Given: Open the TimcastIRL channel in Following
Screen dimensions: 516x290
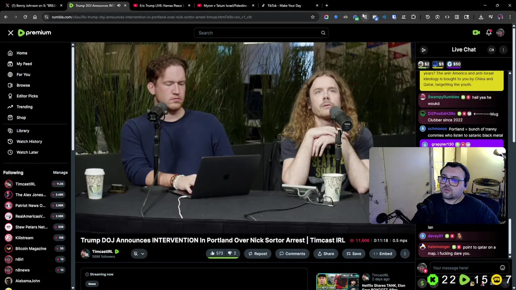Looking at the screenshot, I should 25,184.
